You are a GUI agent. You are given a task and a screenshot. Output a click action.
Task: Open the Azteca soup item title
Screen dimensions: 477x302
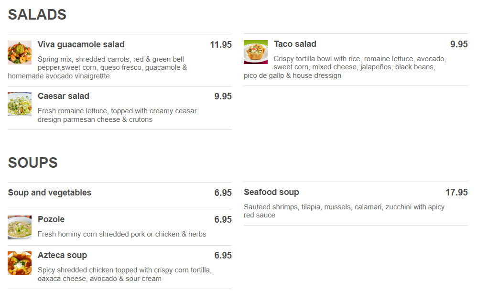(x=62, y=255)
